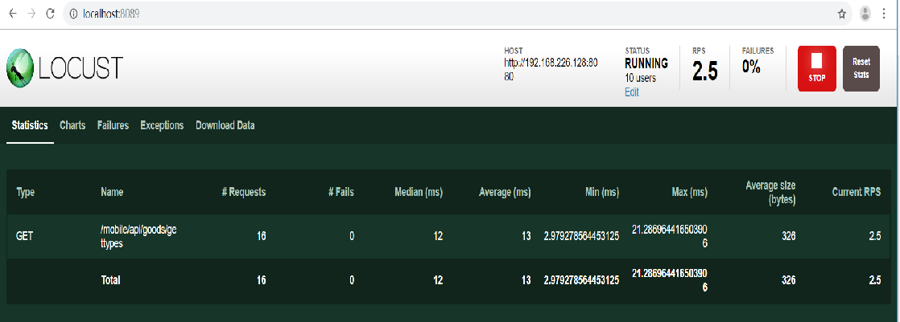Sort table by Median (ms) header
Image resolution: width=900 pixels, height=322 pixels.
(418, 193)
